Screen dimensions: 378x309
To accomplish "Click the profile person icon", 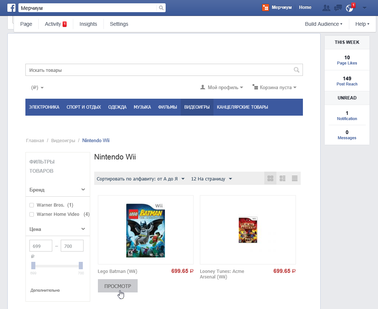I will coord(203,87).
